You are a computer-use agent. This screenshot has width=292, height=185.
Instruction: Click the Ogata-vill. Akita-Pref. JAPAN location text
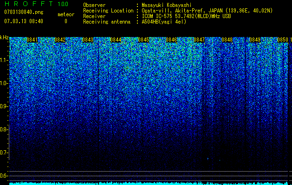coord(207,11)
